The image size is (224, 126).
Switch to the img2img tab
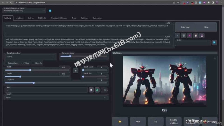[x=20, y=18]
